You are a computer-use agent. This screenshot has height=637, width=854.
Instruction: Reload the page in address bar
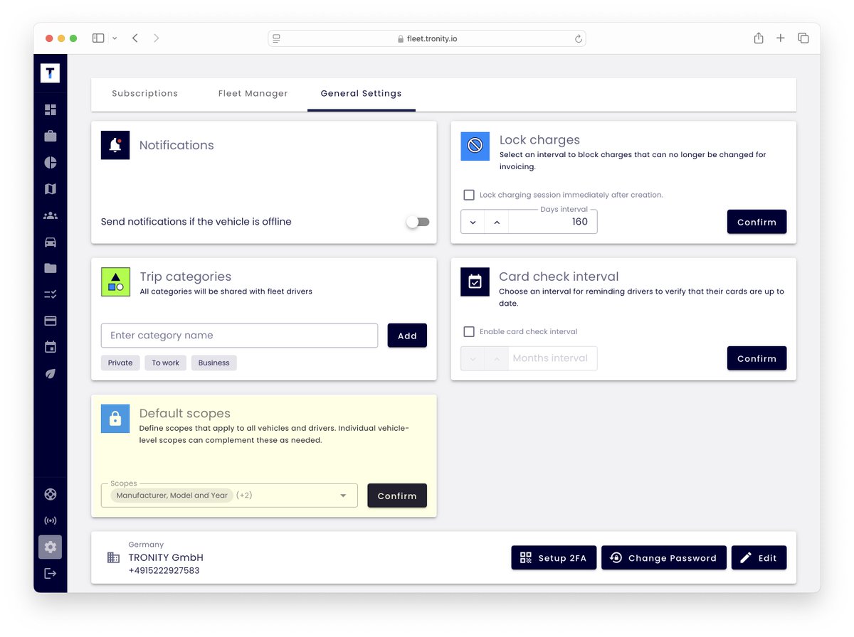(578, 39)
